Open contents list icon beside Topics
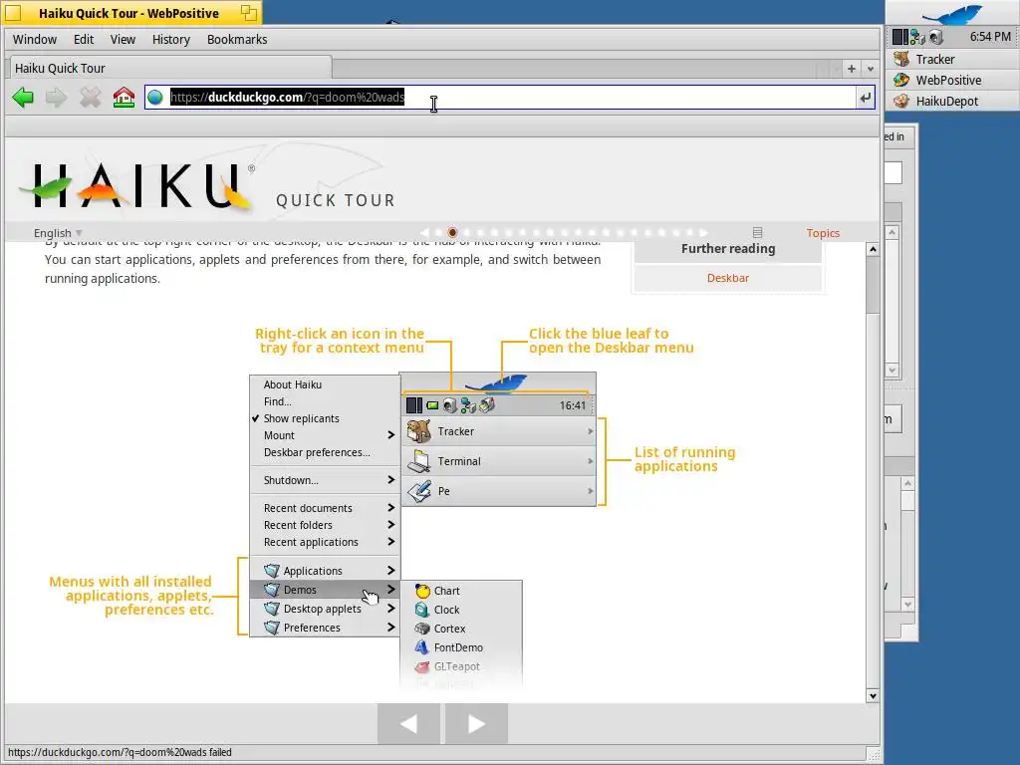 tap(757, 232)
